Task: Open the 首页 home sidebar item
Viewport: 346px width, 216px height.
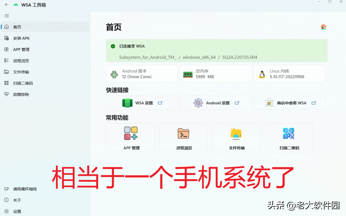Action: [x=45, y=27]
